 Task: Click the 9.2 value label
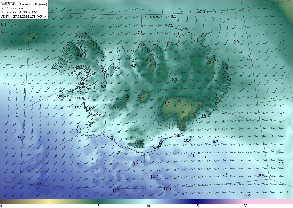[134, 66]
